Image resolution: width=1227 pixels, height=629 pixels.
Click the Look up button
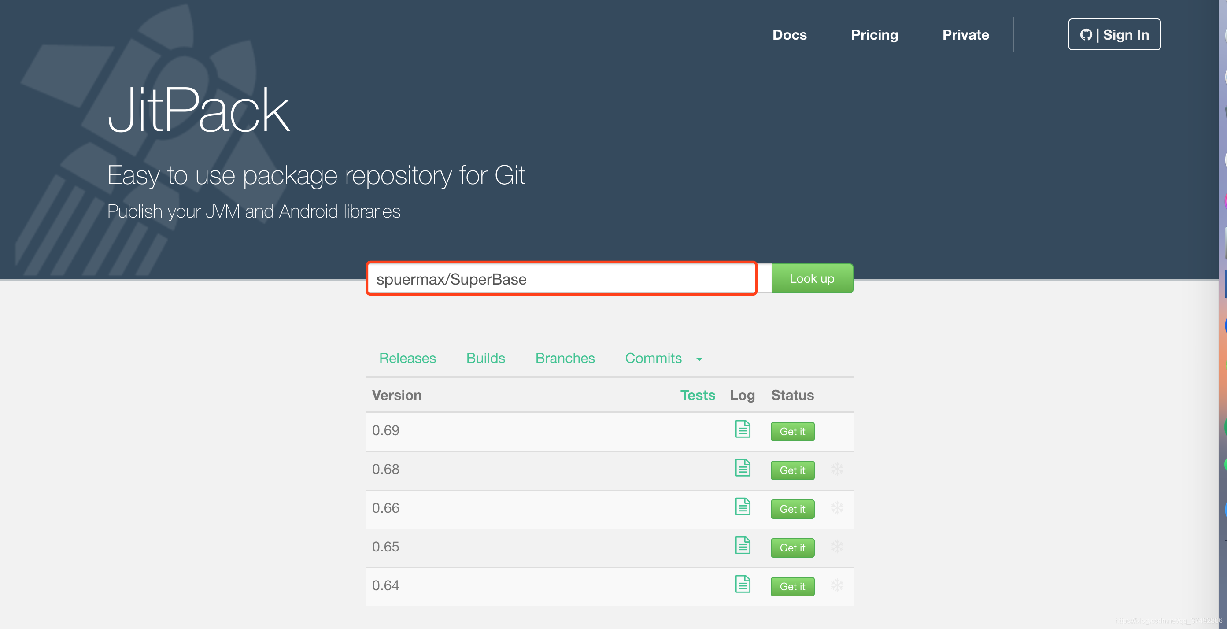[812, 278]
